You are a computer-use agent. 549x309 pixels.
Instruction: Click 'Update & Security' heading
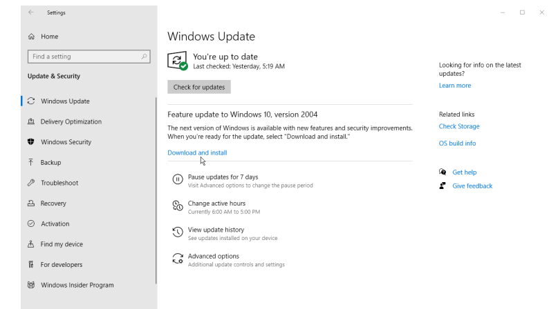[54, 76]
